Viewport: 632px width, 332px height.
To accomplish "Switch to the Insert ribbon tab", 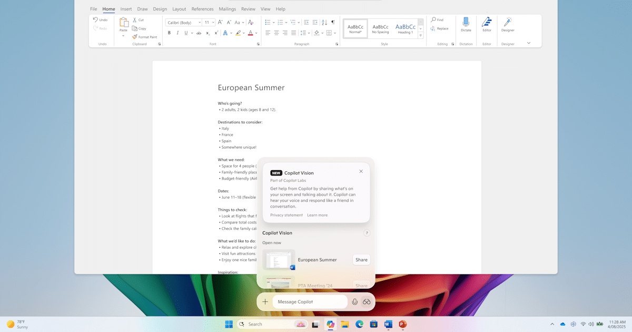I will coord(126,8).
